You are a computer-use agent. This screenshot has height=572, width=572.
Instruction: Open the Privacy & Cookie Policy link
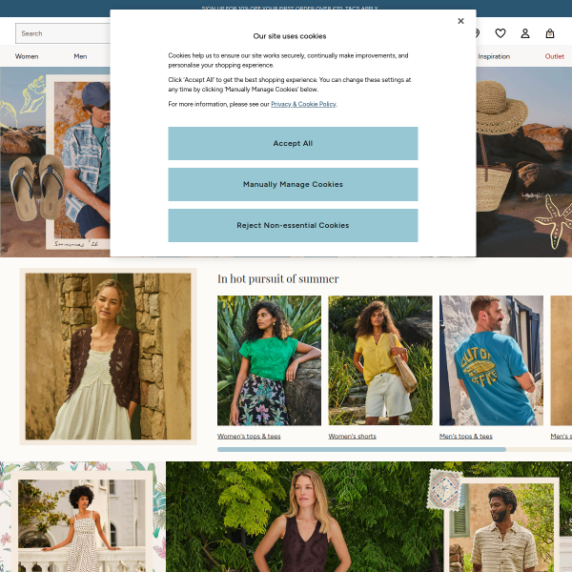(303, 104)
